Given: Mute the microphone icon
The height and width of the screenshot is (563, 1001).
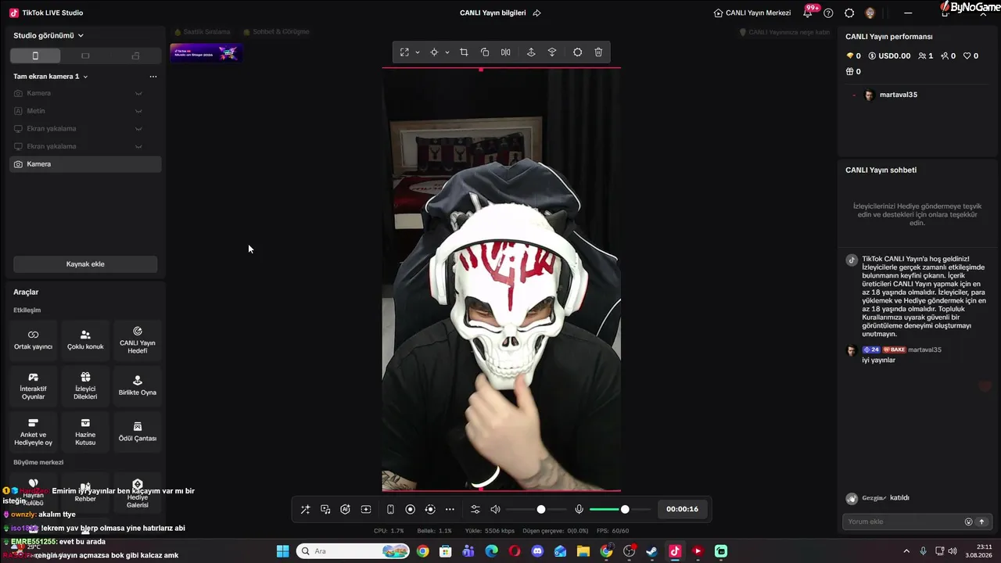Looking at the screenshot, I should pyautogui.click(x=579, y=509).
